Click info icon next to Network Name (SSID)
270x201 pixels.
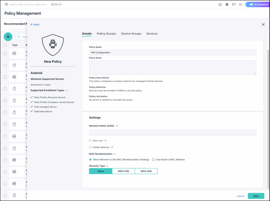click(x=117, y=126)
